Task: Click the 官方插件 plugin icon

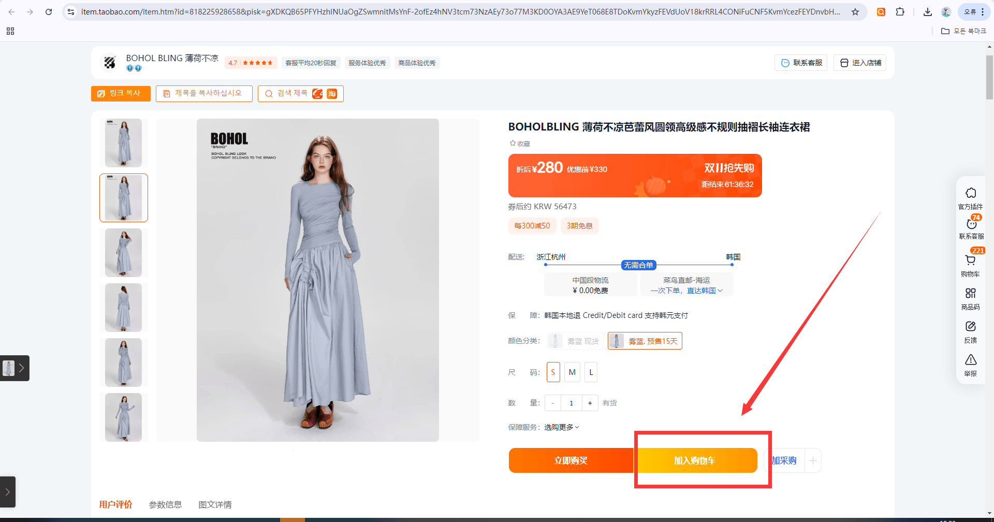Action: pos(971,199)
